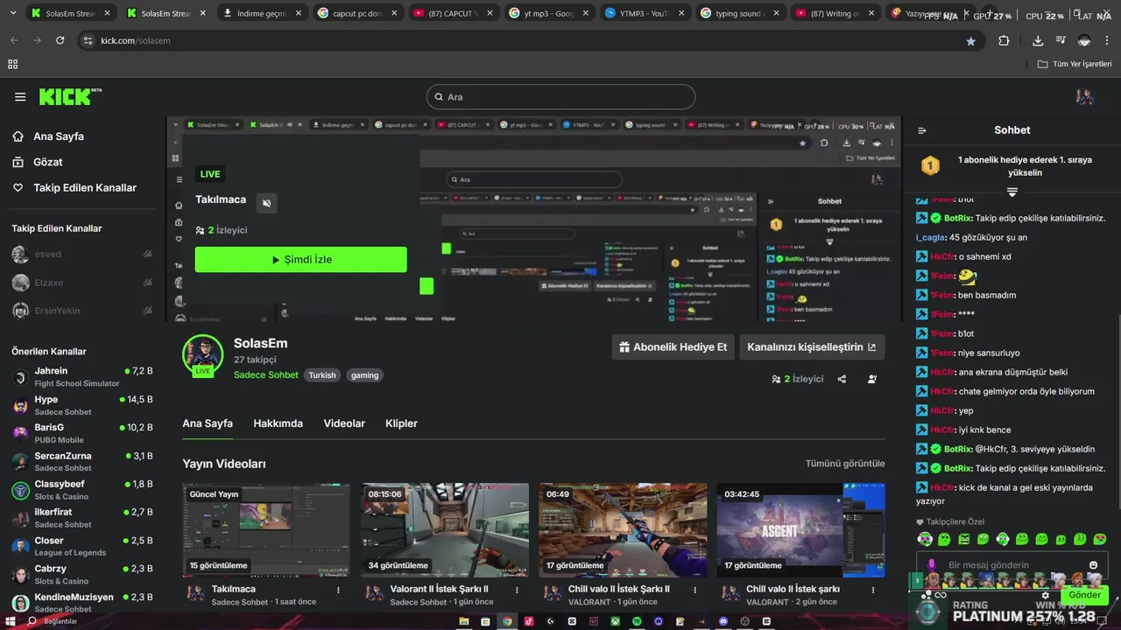
Task: Click the Kick logo
Action: [70, 96]
